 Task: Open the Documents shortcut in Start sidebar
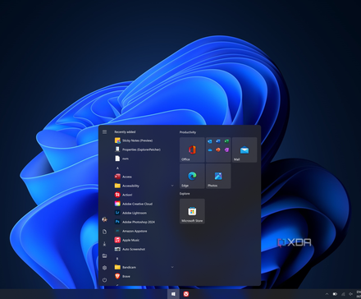tap(104, 232)
